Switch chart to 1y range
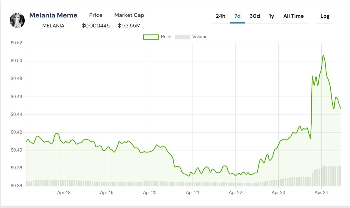 [271, 16]
